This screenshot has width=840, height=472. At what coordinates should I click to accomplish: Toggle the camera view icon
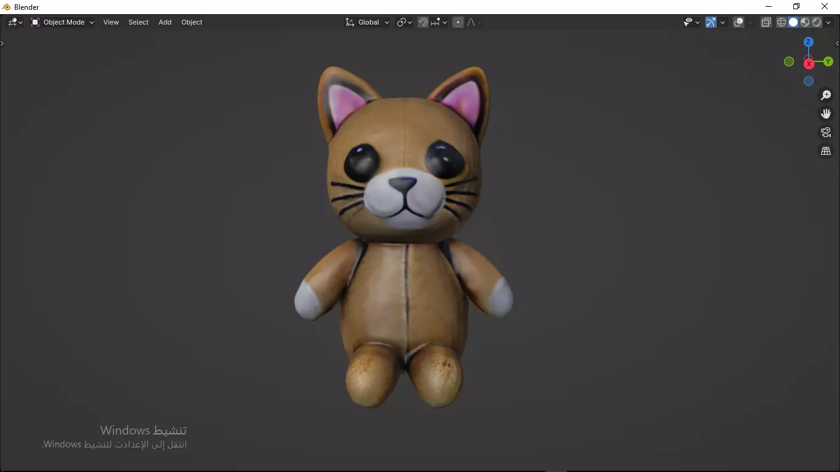(x=826, y=132)
